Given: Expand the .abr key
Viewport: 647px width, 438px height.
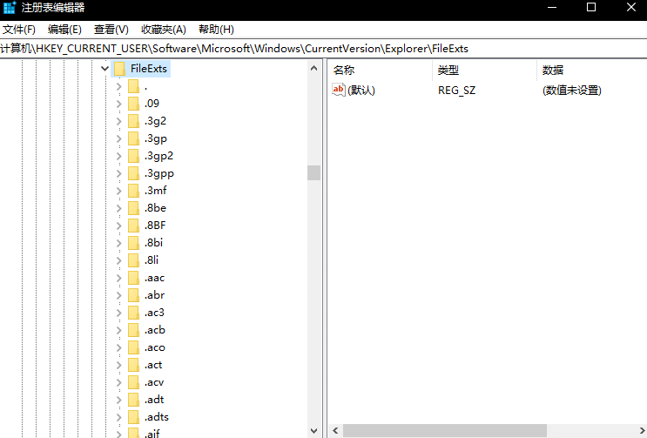Looking at the screenshot, I should click(119, 295).
